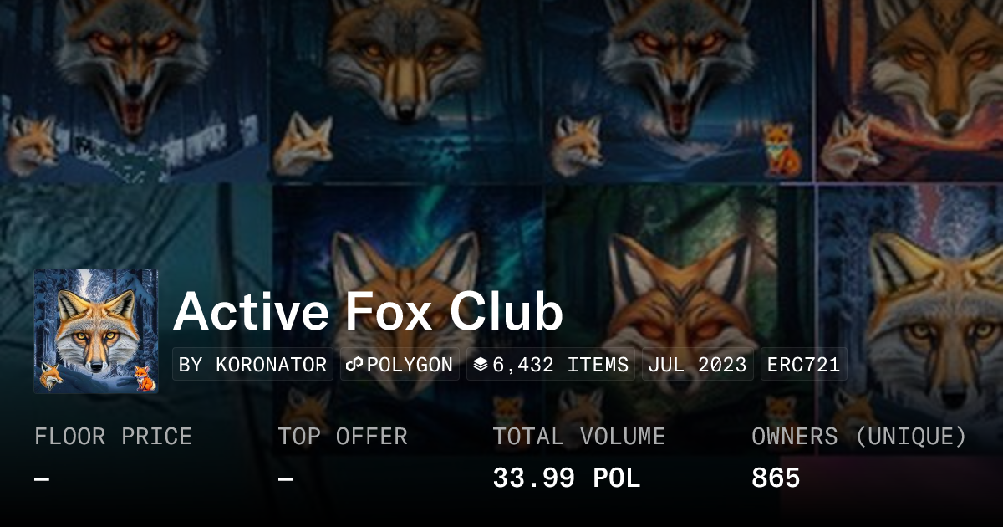Screen dimensions: 1003x527
Task: Click the OWNERS (UNIQUE) stat label
Action: tap(859, 437)
